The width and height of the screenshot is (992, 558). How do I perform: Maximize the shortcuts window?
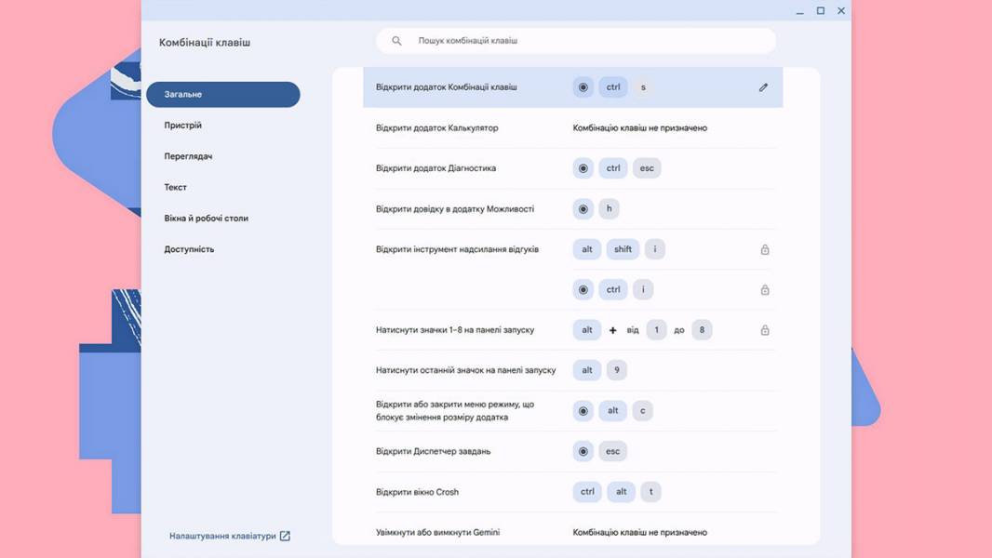tap(821, 11)
